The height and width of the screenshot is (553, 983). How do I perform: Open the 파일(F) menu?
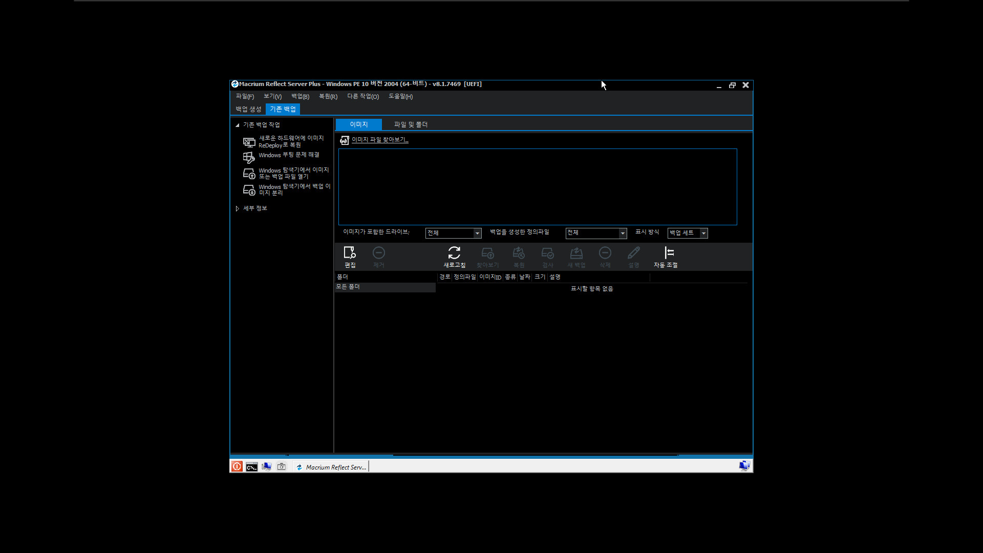point(245,96)
